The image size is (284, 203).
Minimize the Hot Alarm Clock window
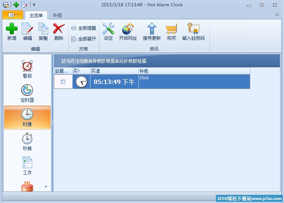coord(249,5)
